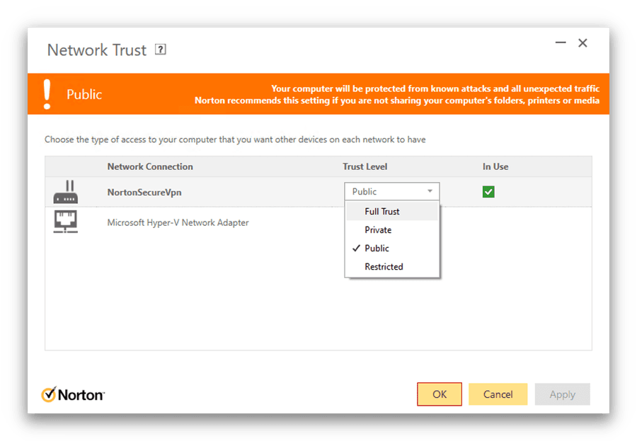Pick the checked Public option in list
This screenshot has height=441, width=637.
[377, 248]
